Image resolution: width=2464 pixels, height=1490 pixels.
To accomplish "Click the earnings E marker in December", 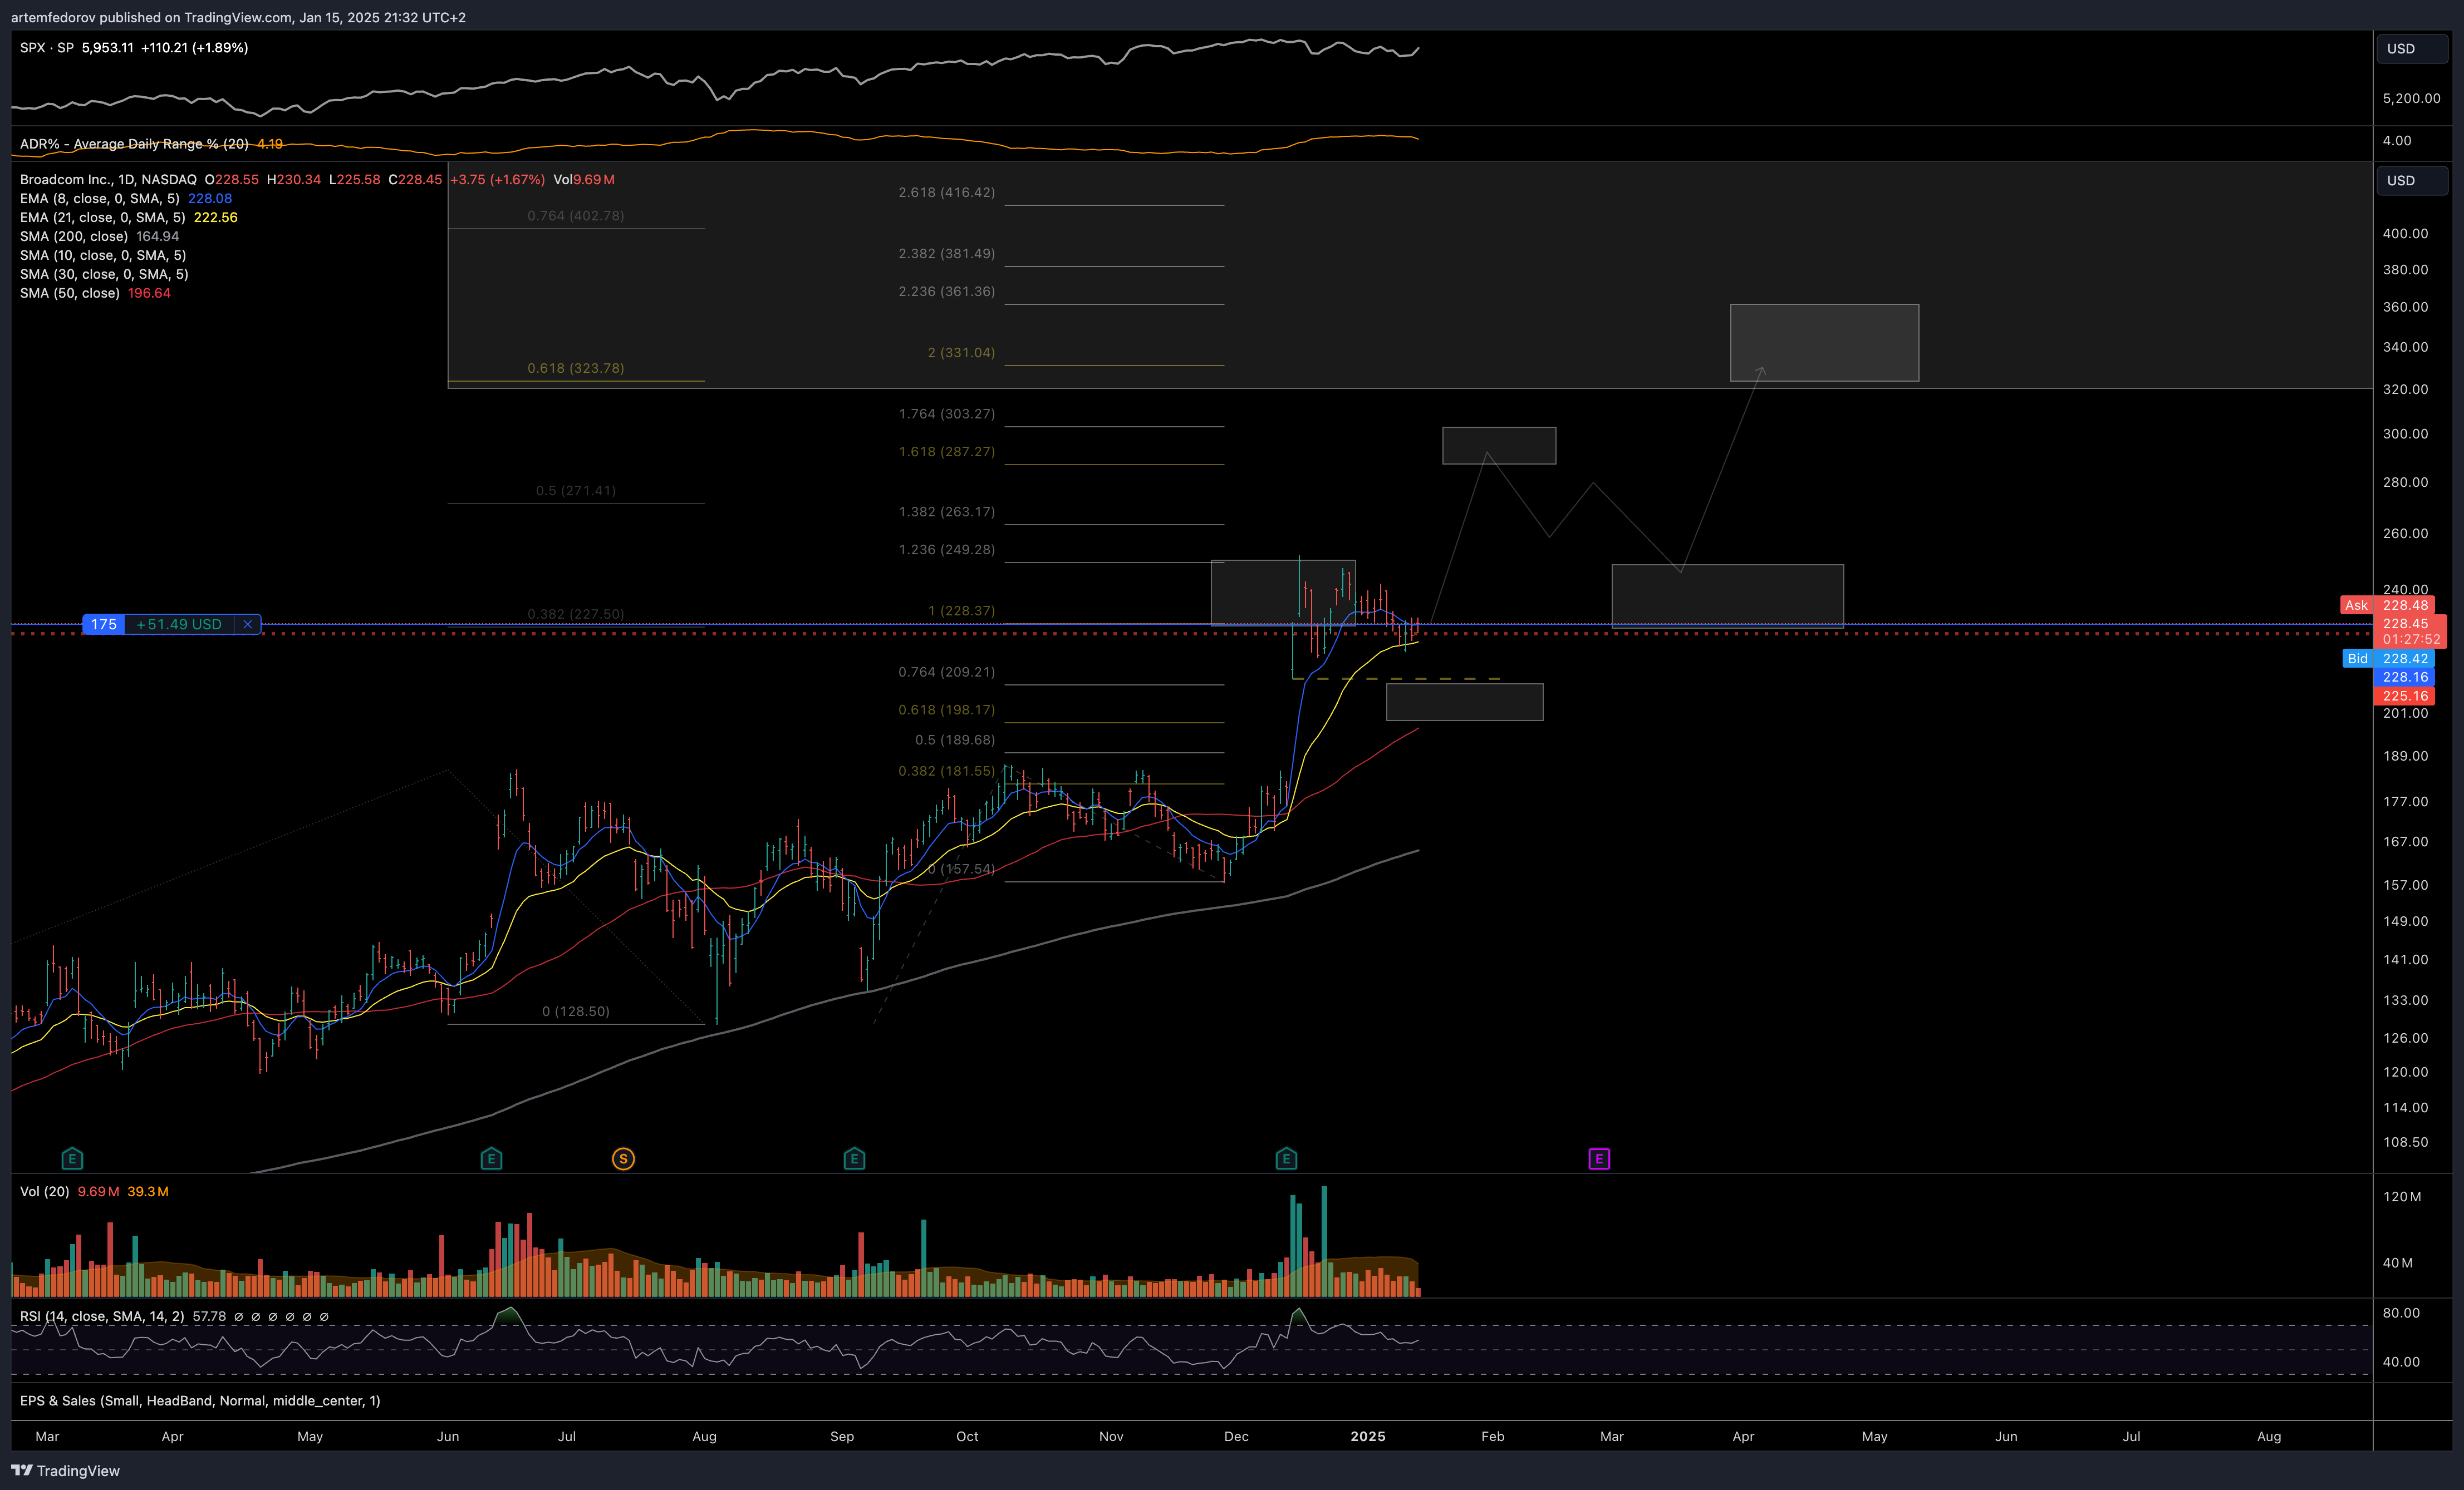I will point(1286,1158).
